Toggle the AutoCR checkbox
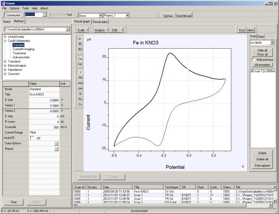279x214 pixels. [x=32, y=138]
